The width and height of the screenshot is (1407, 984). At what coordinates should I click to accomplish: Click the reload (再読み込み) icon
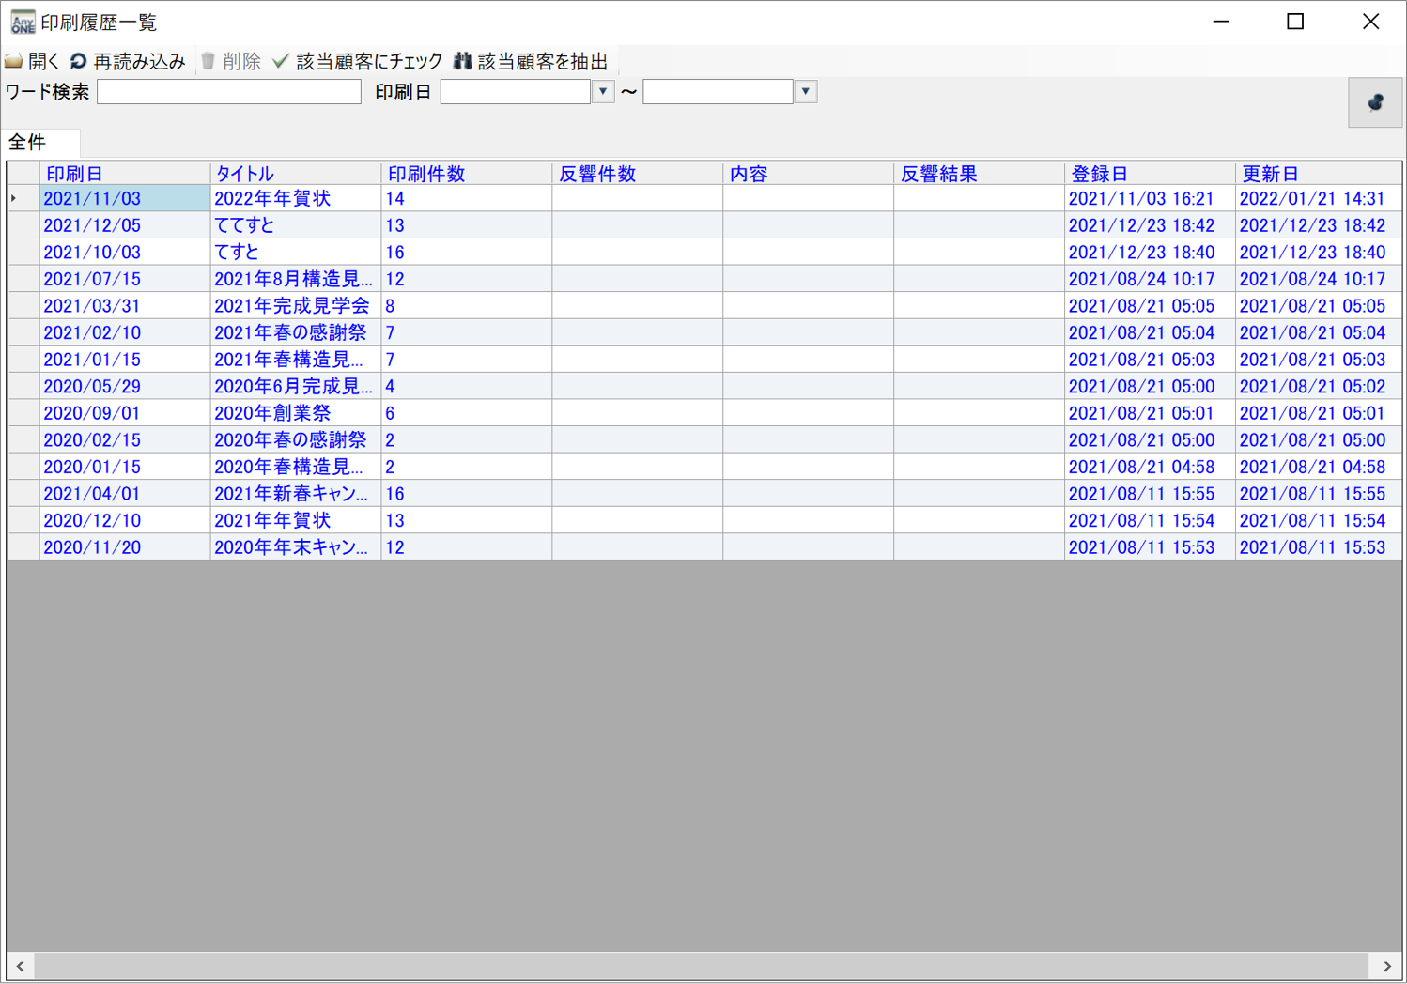click(79, 62)
